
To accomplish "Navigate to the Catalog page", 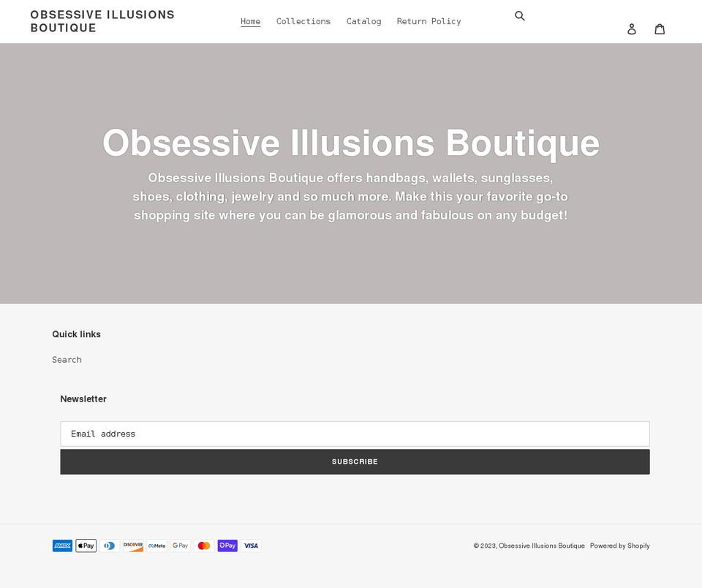I will pyautogui.click(x=363, y=21).
